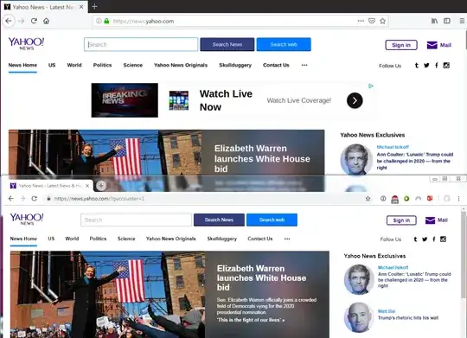Open Twitter icon in top Follow Us
This screenshot has width=467, height=338.
click(x=426, y=65)
